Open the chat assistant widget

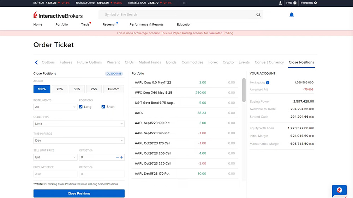[339, 191]
